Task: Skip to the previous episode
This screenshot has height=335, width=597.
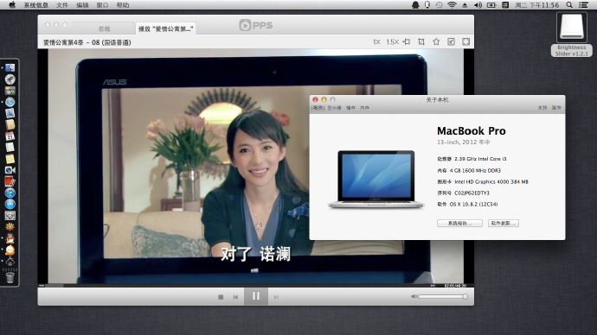Action: 235,297
